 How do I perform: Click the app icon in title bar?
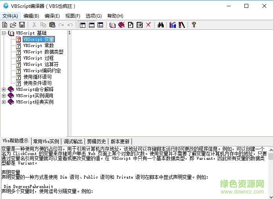(x=6, y=6)
